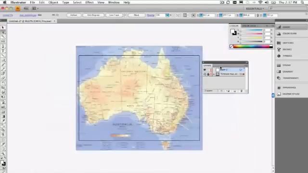Delete selection with Layers panel trash icon

pos(242,91)
